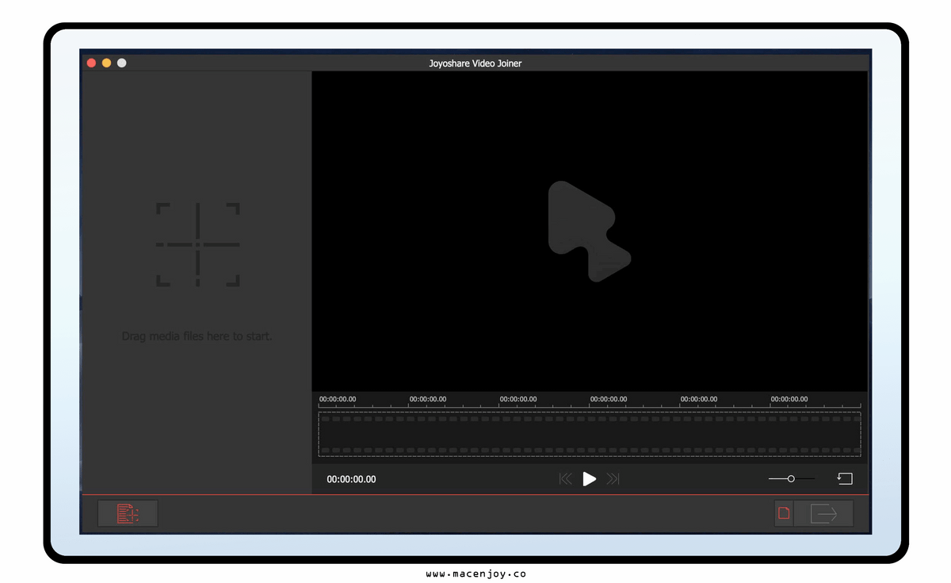Start playback with the play button
The height and width of the screenshot is (583, 951).
(589, 479)
